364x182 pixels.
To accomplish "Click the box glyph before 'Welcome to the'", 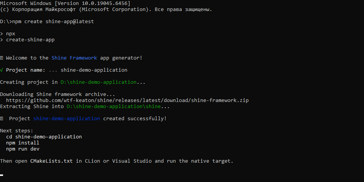I will pyautogui.click(x=2, y=58).
